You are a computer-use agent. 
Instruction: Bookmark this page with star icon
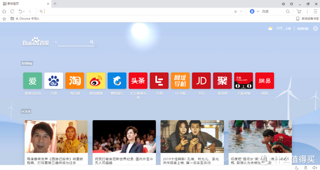tap(235, 12)
